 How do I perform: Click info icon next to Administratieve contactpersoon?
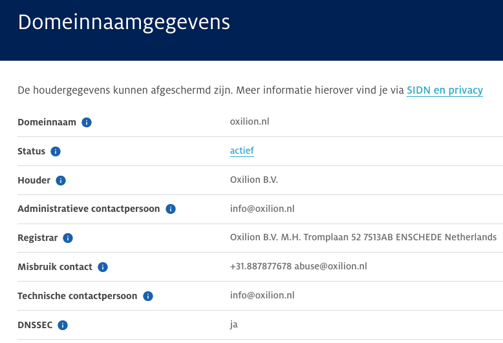(x=171, y=209)
